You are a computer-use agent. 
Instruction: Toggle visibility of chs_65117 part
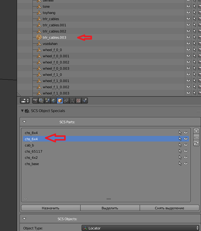click(186, 151)
